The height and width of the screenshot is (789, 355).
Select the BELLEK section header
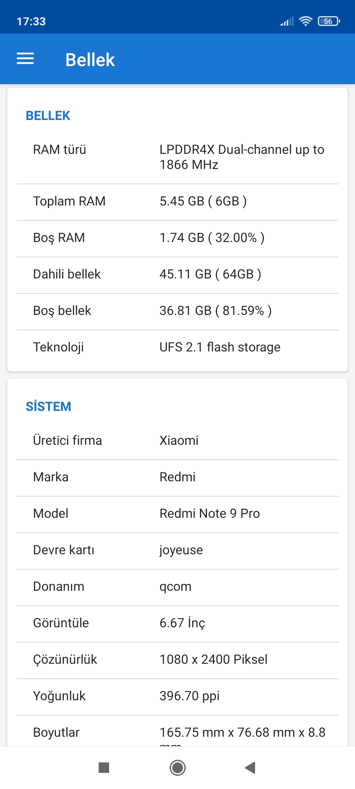(48, 116)
